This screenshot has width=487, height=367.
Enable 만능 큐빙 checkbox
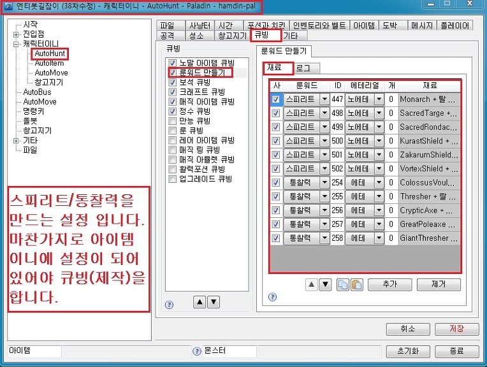[x=172, y=121]
